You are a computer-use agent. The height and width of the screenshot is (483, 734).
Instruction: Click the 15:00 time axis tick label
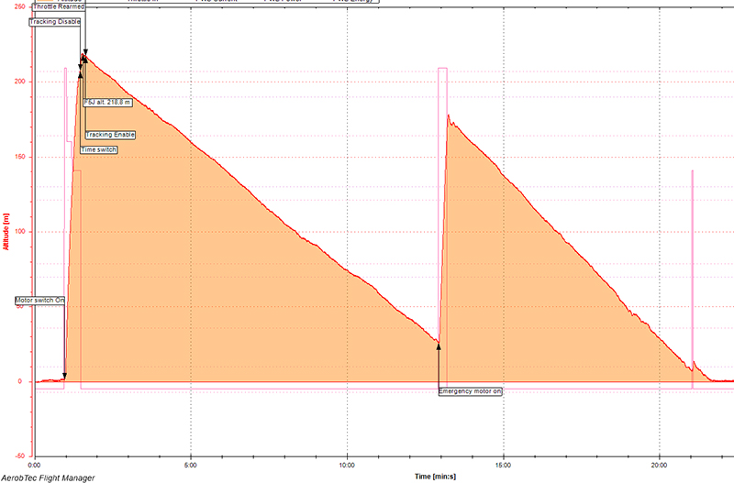pos(503,463)
